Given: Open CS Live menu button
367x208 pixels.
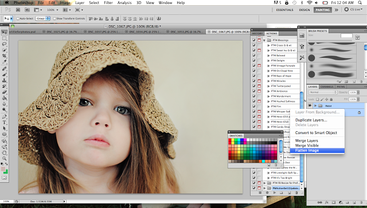Looking at the screenshot, I should click(x=353, y=10).
